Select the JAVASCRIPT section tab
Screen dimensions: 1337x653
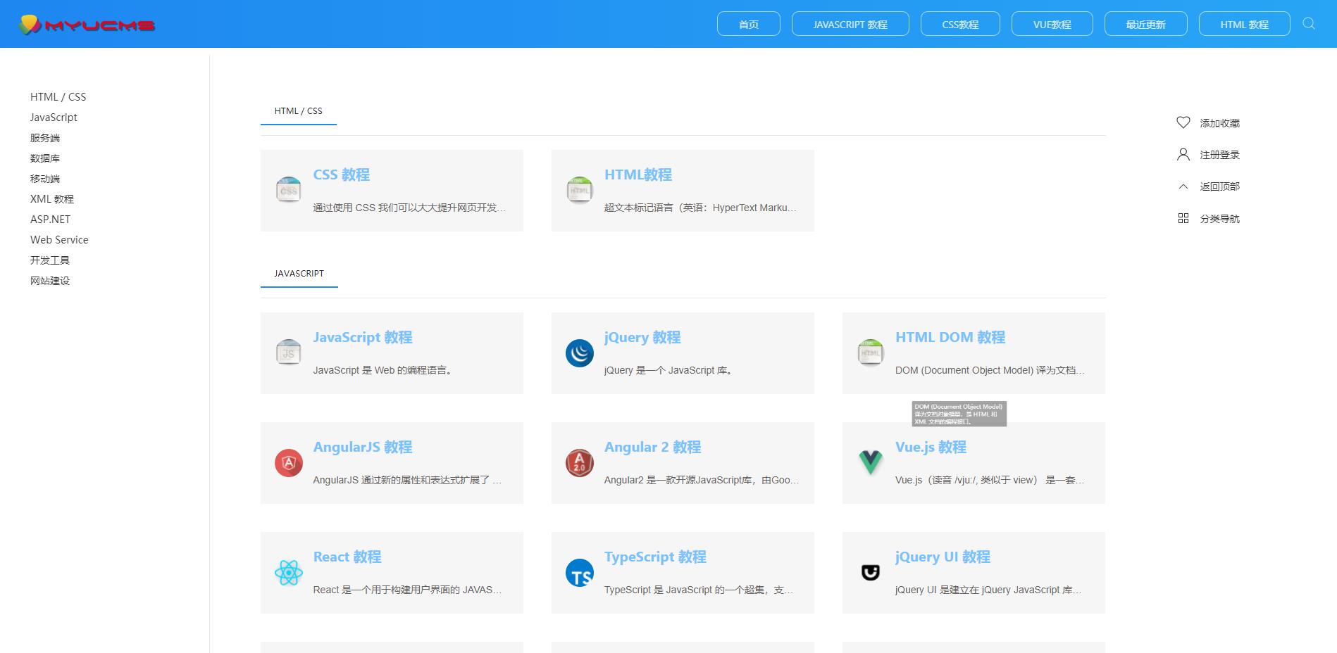point(299,274)
